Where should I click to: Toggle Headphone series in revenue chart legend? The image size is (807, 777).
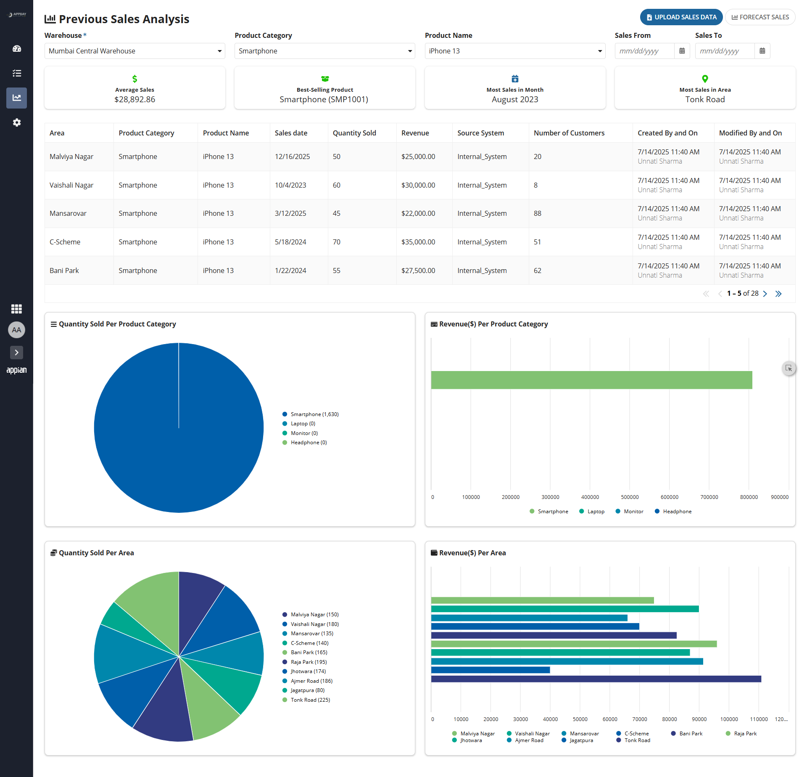pos(673,512)
